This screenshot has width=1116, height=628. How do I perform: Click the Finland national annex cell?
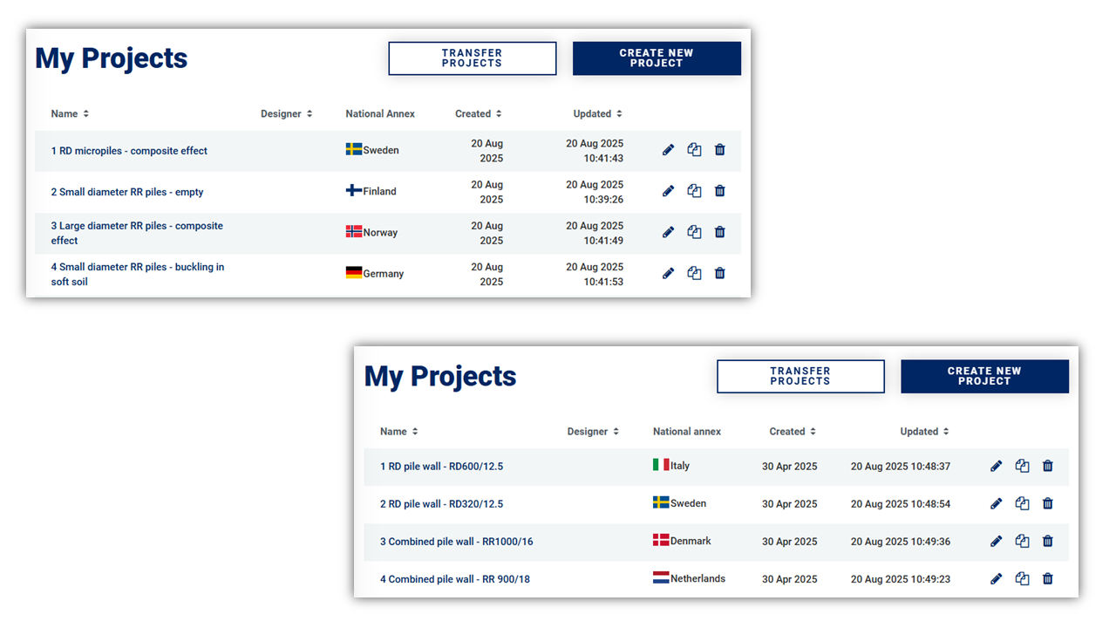(x=371, y=191)
